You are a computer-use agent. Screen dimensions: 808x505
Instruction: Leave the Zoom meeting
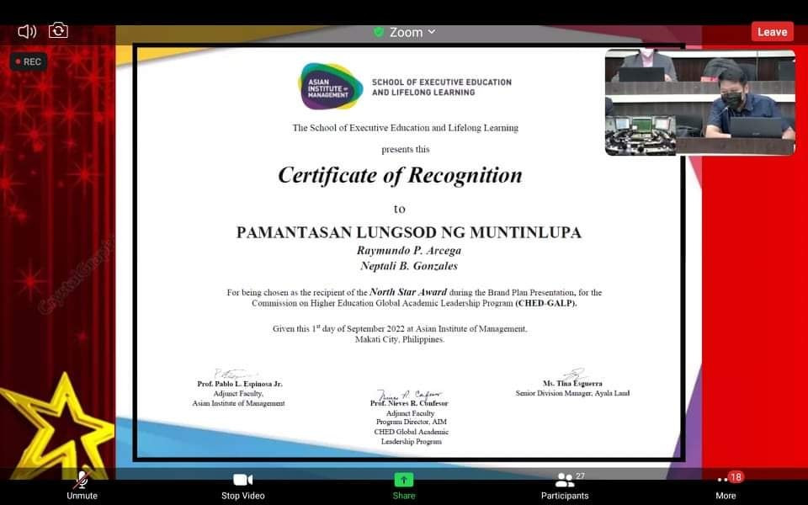772,32
